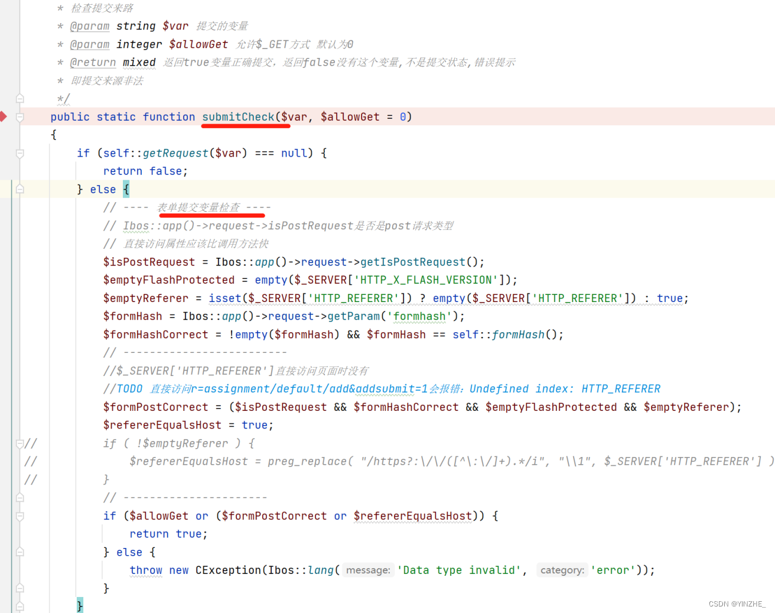Click the 'throw' keyword
Viewport: 775px width, 613px height.
tap(146, 570)
